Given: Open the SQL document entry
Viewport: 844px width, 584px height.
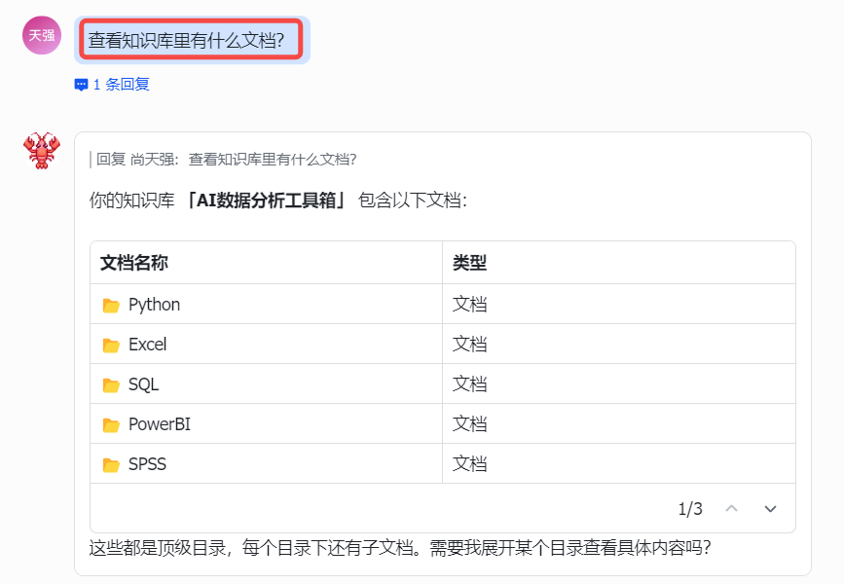Looking at the screenshot, I should coord(143,384).
